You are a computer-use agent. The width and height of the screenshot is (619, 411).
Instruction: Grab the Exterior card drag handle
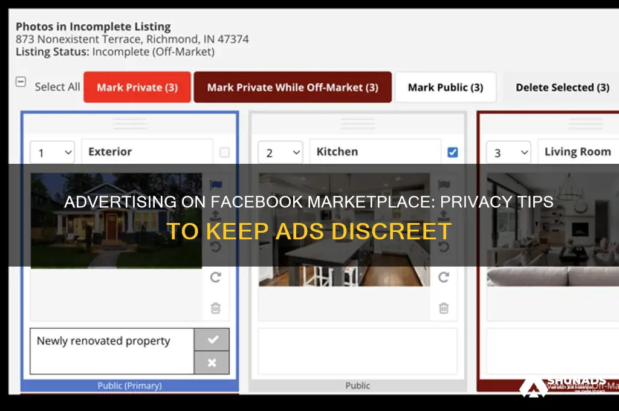pyautogui.click(x=130, y=124)
